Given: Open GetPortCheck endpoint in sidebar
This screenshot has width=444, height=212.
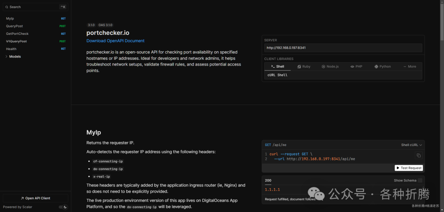Looking at the screenshot, I should [x=35, y=34].
